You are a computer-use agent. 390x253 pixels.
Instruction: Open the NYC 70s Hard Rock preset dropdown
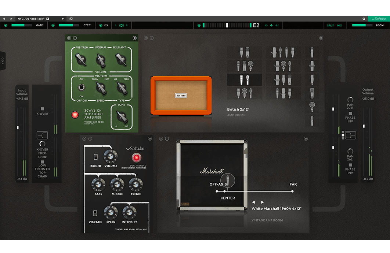point(63,19)
